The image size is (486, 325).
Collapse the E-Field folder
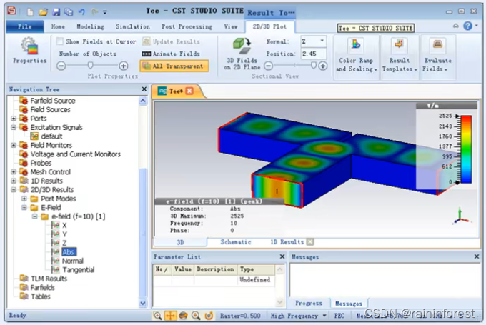click(24, 208)
